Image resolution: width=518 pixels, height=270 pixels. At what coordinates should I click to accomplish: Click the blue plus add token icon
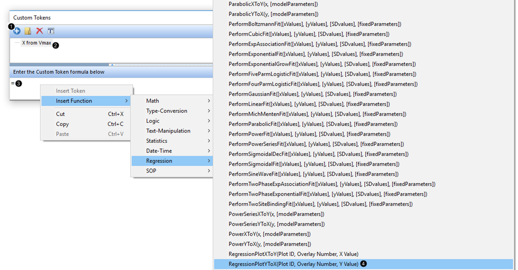tap(17, 31)
